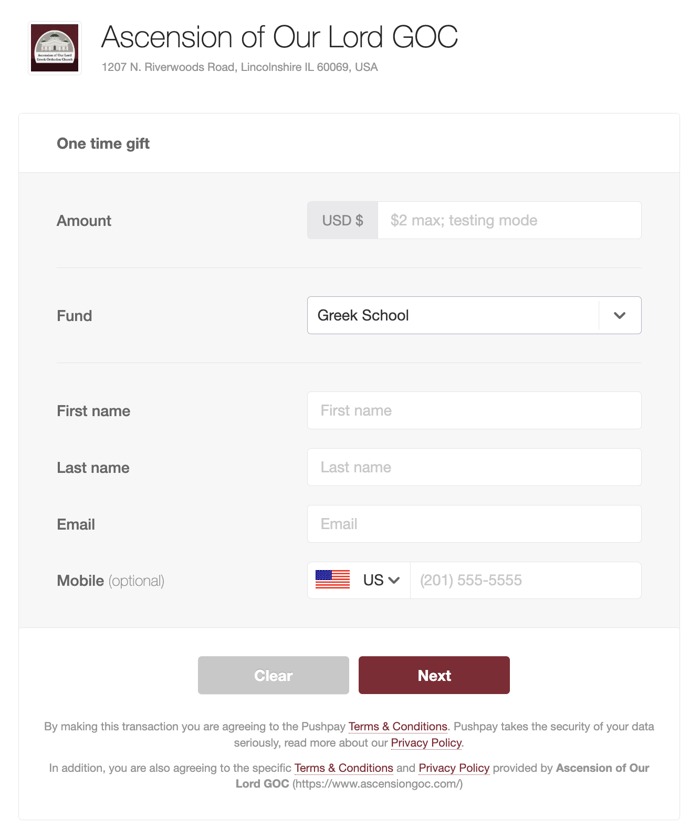Open Pushpay Terms & Conditions link
This screenshot has width=690, height=827.
398,727
